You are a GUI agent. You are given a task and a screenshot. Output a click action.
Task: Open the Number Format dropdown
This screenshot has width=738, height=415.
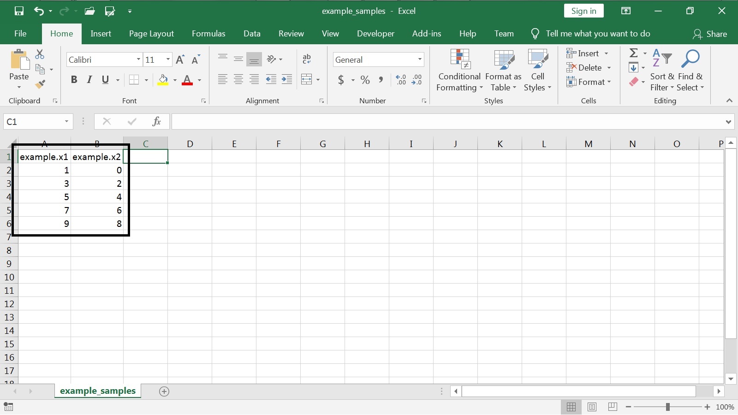(x=419, y=59)
